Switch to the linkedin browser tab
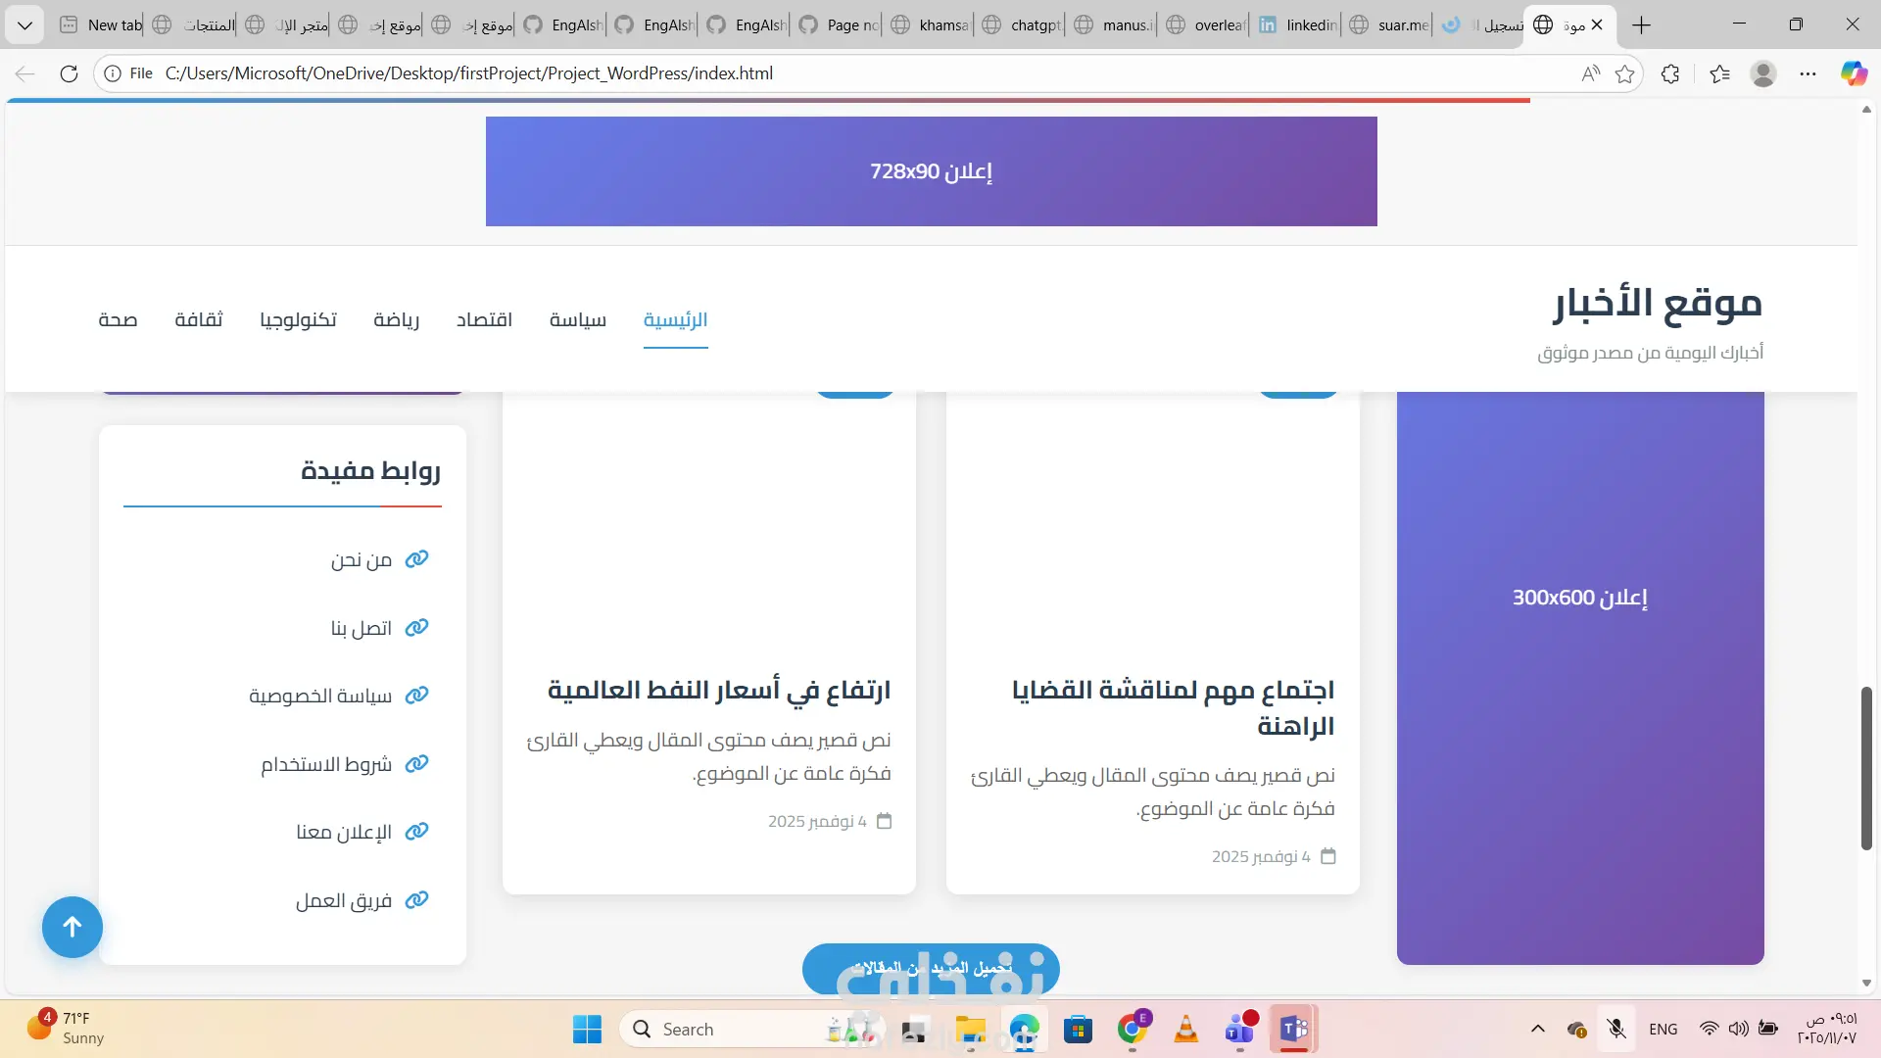Image resolution: width=1881 pixels, height=1058 pixels. (x=1298, y=24)
